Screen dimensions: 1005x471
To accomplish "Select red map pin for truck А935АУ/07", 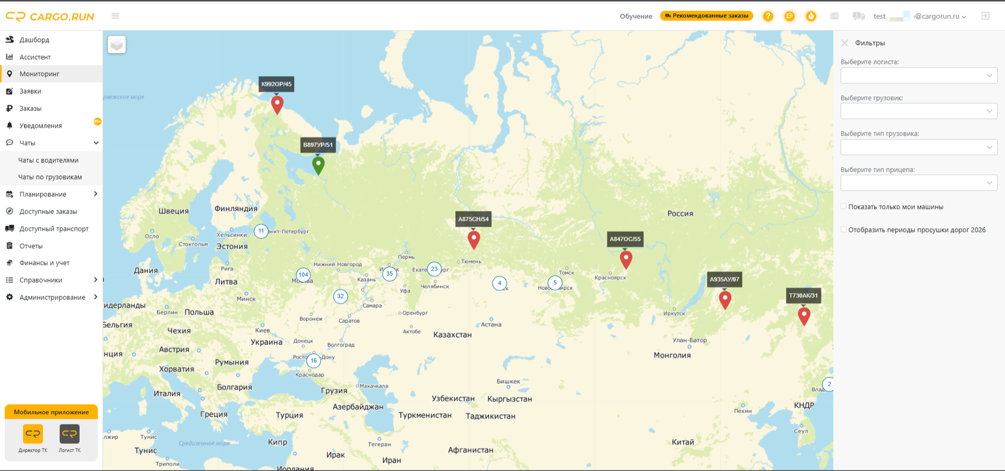I will [x=725, y=300].
